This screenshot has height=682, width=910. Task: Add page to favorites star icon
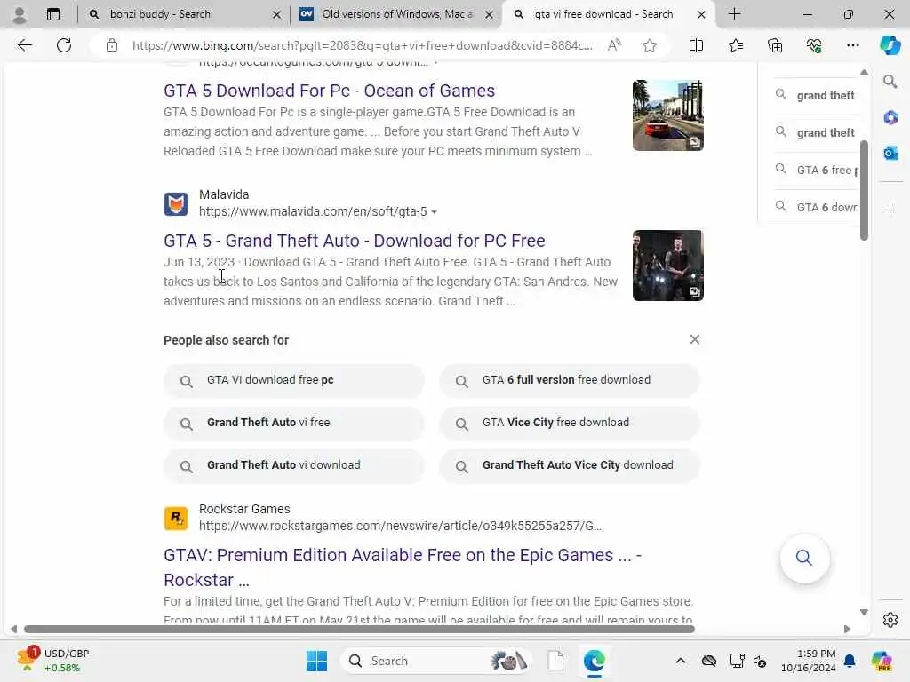650,45
